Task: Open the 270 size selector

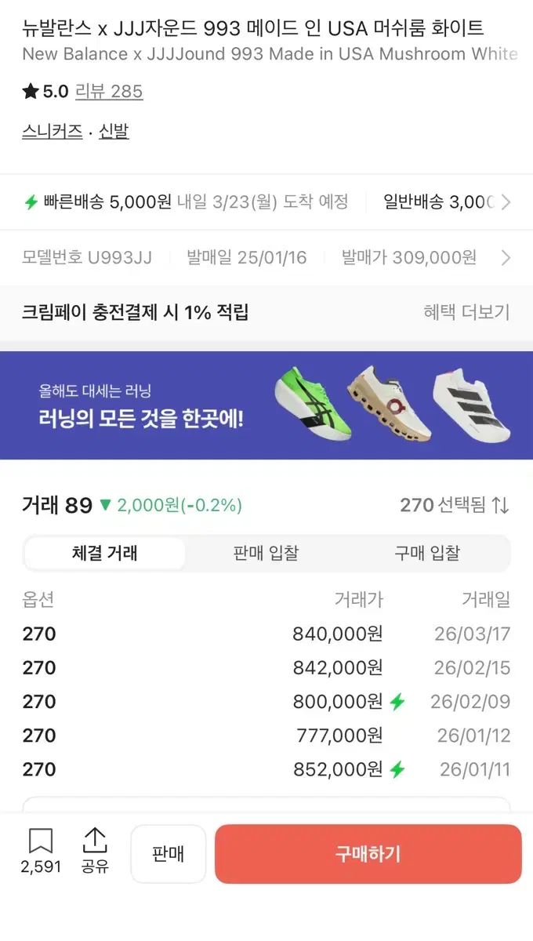Action: (443, 506)
